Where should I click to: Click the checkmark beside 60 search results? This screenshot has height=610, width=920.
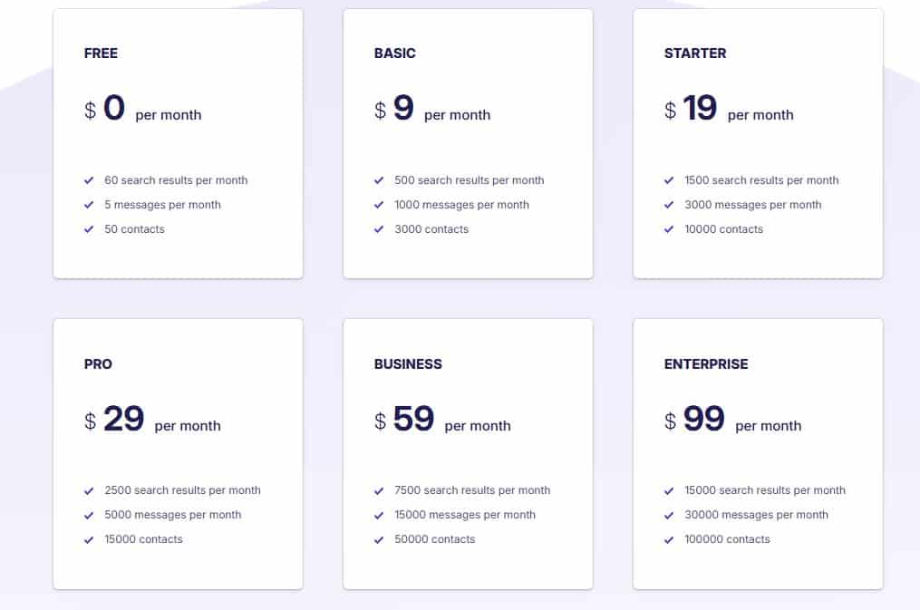tap(90, 179)
